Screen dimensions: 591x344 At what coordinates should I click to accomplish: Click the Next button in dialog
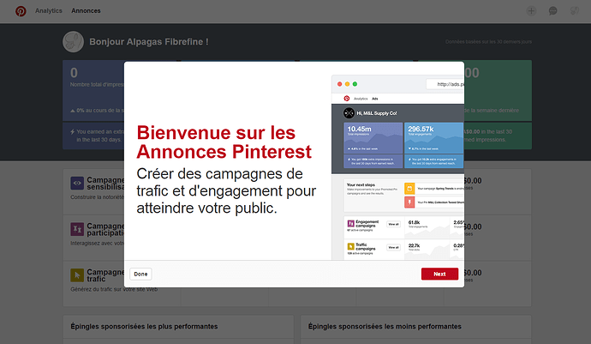point(439,274)
